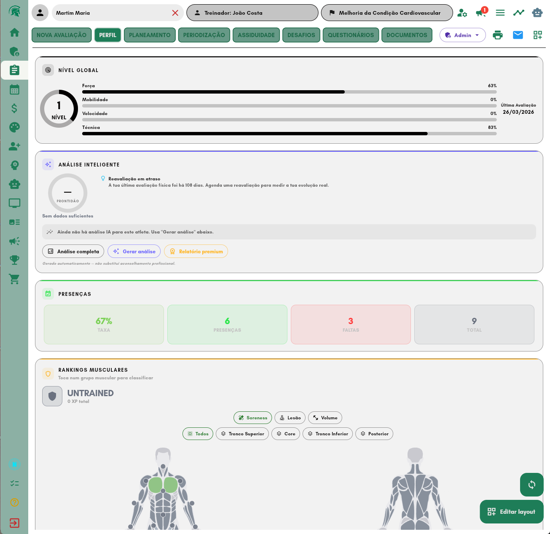550x534 pixels.
Task: Open the shopping cart sidebar icon
Action: 14,279
